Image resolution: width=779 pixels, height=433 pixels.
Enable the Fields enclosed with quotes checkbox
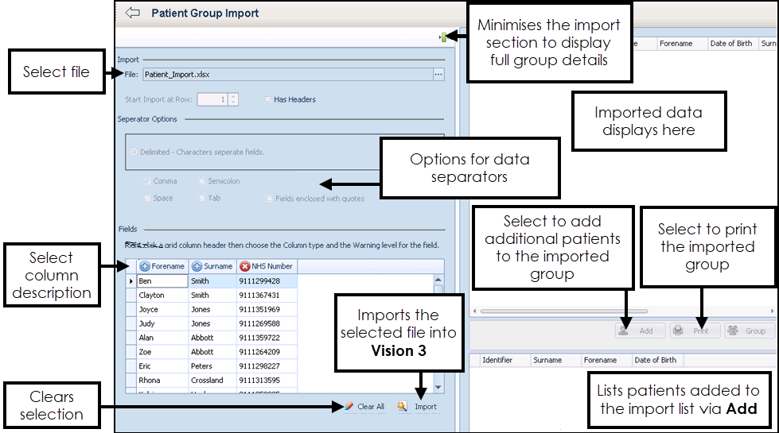pos(269,198)
